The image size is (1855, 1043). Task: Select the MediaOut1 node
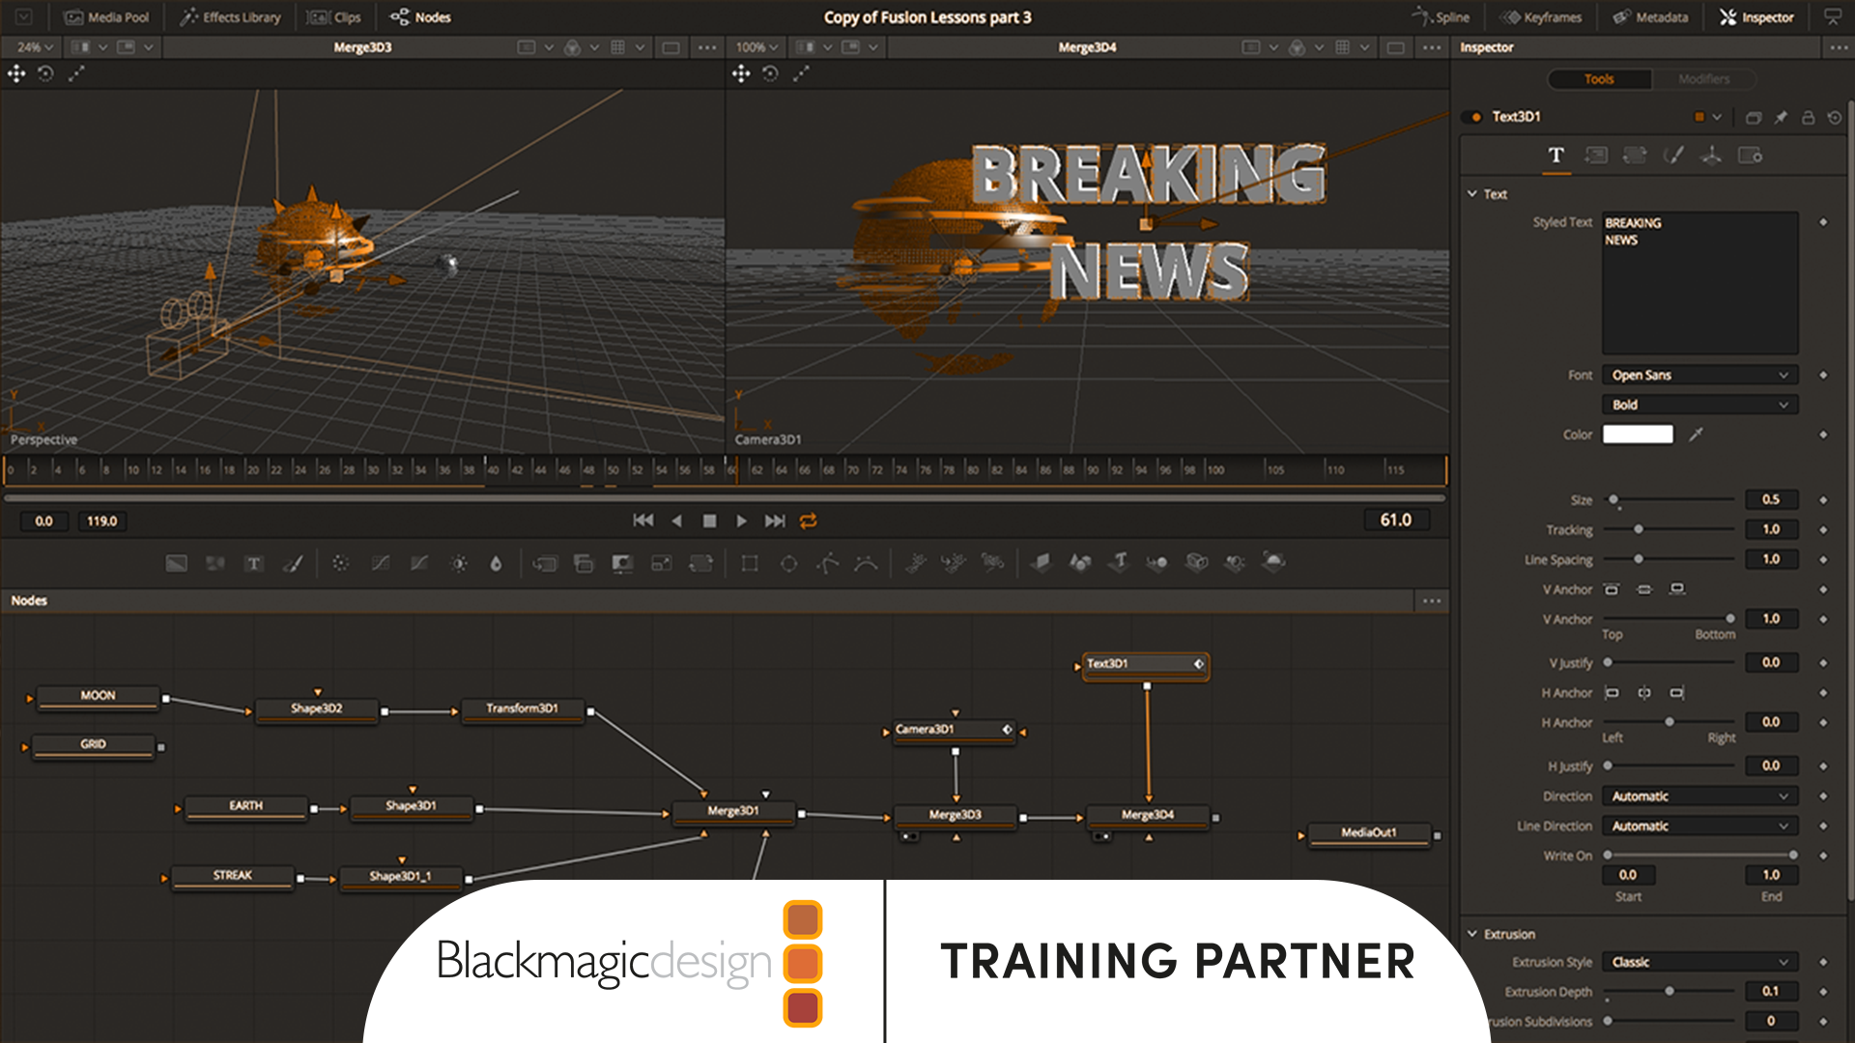coord(1368,832)
